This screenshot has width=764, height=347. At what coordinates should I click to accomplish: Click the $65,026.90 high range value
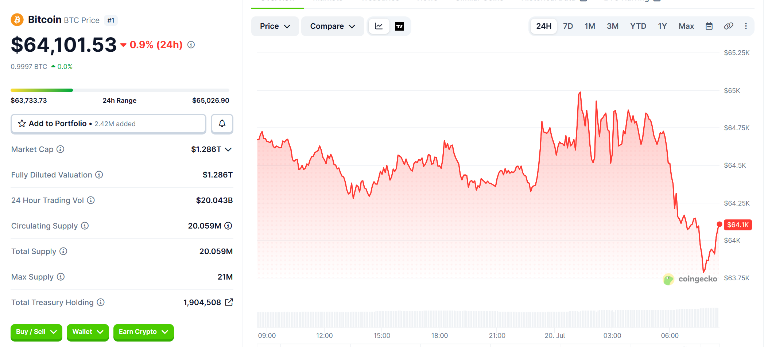211,101
